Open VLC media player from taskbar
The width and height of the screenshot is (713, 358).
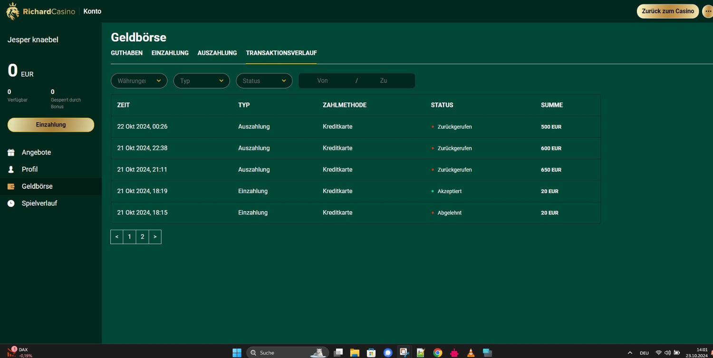tap(471, 352)
